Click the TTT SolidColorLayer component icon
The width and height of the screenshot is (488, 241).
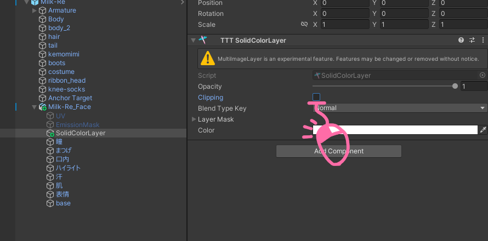tap(203, 41)
